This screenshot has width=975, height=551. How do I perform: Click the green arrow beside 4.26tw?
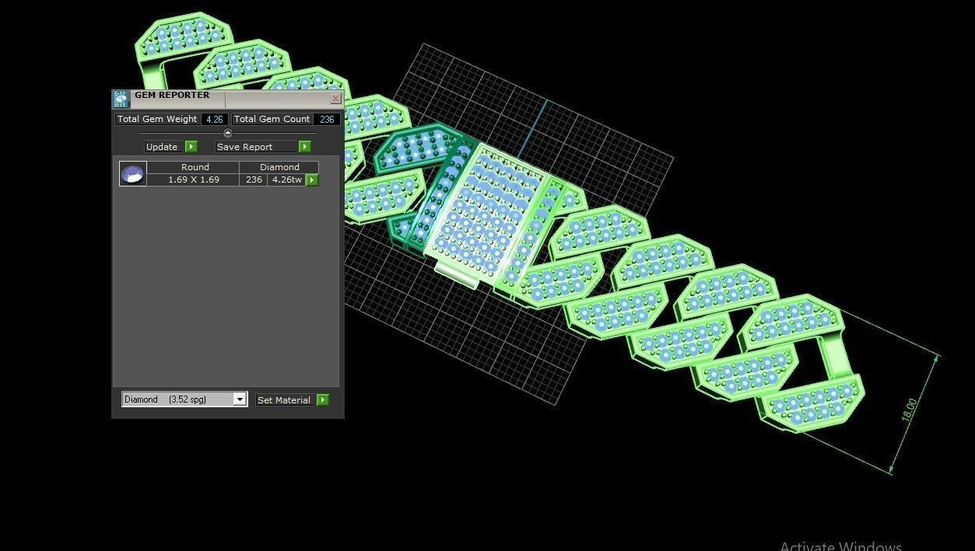coord(312,180)
